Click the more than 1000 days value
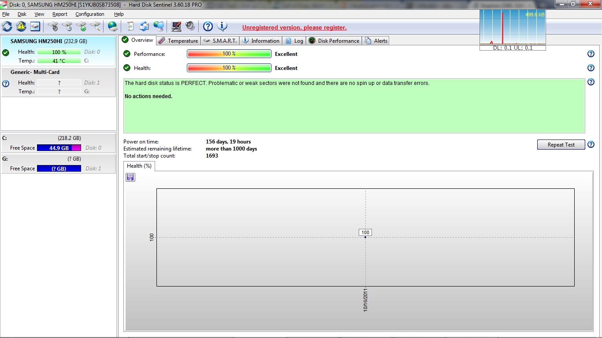The image size is (602, 338). tap(231, 149)
